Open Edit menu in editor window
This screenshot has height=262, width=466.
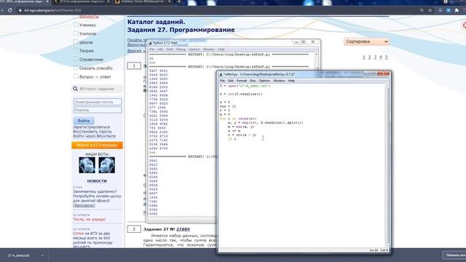tap(231, 81)
